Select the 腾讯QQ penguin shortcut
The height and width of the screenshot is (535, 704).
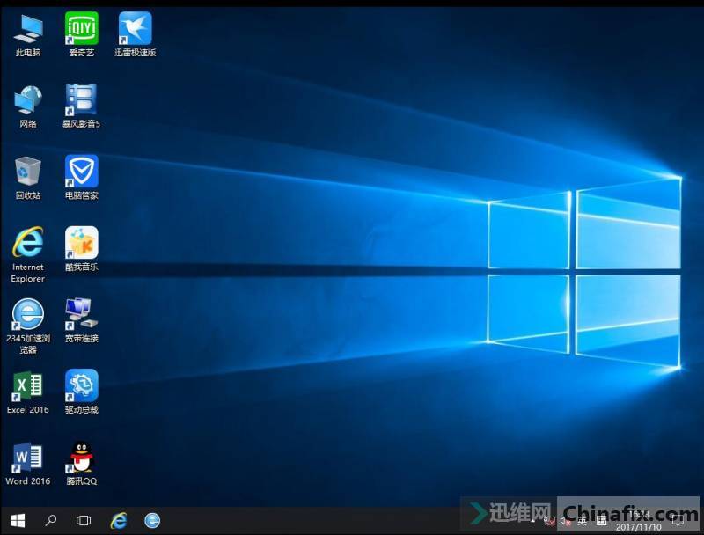(x=81, y=464)
